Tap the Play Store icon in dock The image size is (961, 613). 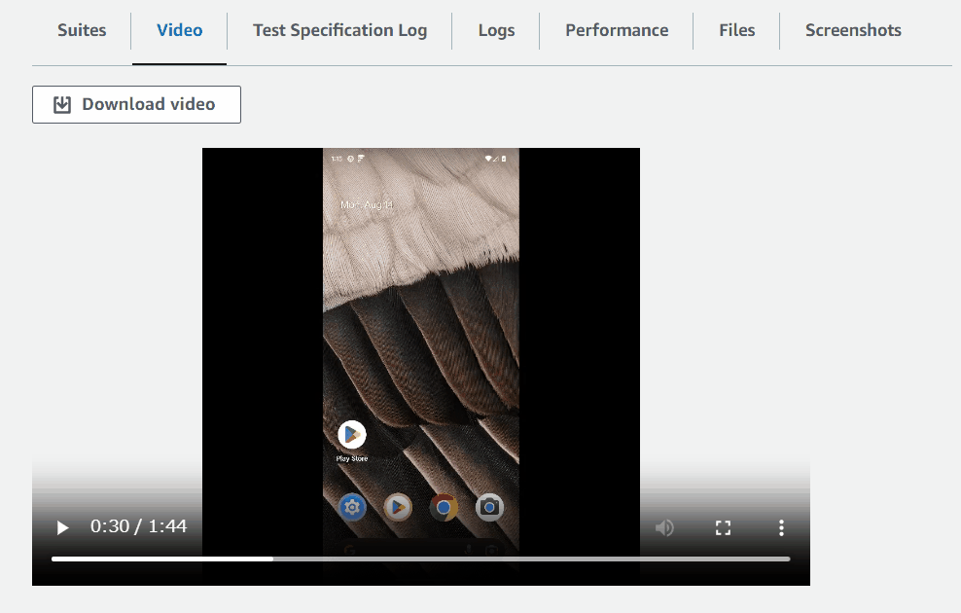[x=398, y=507]
